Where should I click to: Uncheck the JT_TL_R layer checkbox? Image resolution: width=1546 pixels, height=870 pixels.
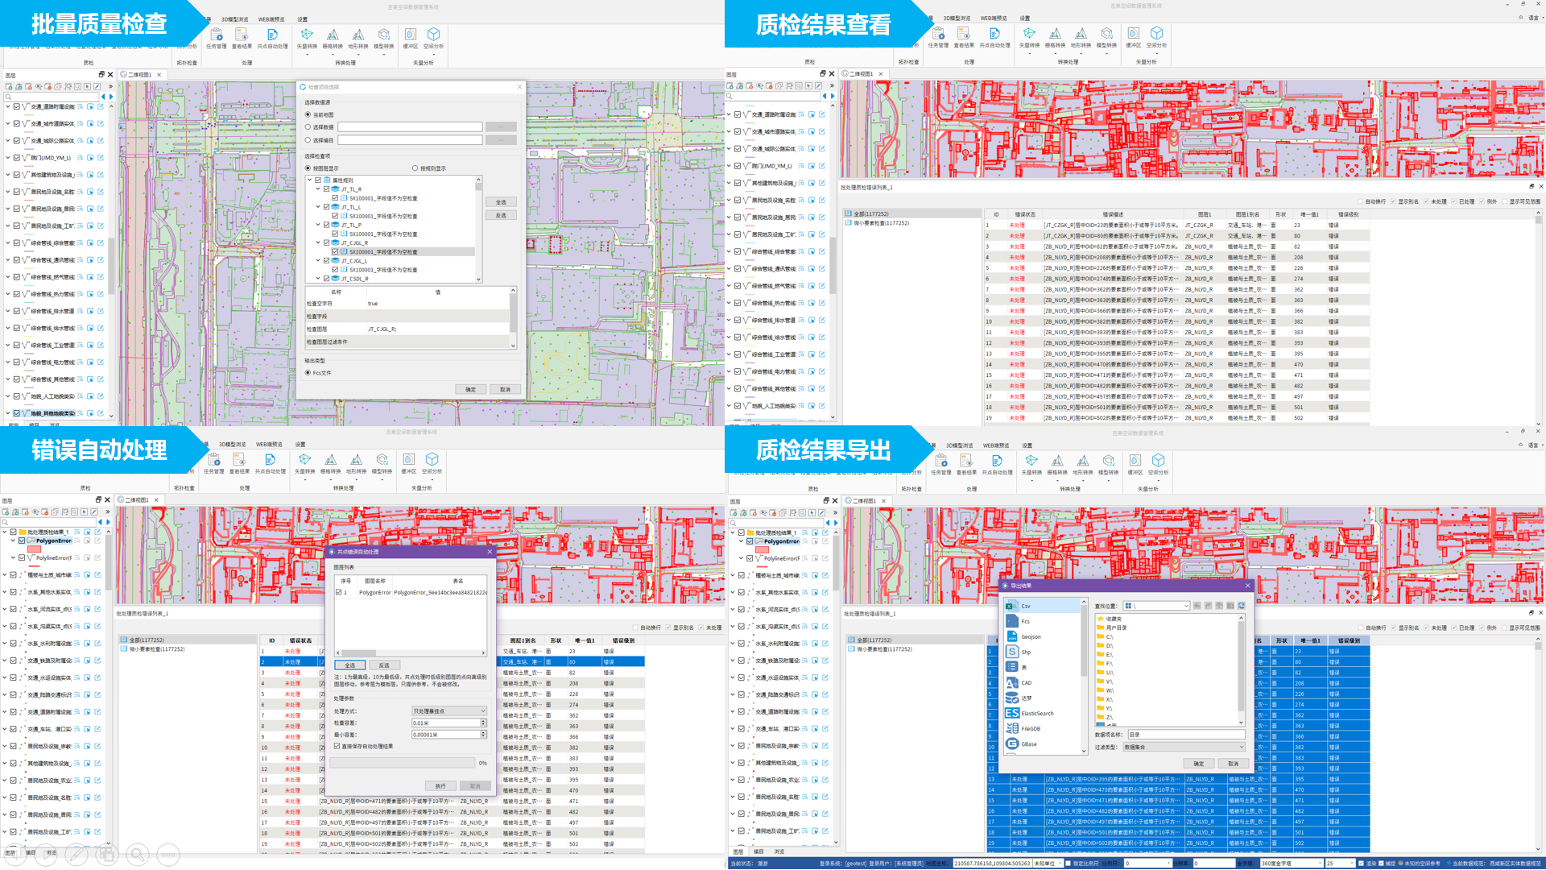327,189
